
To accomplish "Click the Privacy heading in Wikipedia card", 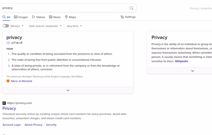I will [160, 37].
